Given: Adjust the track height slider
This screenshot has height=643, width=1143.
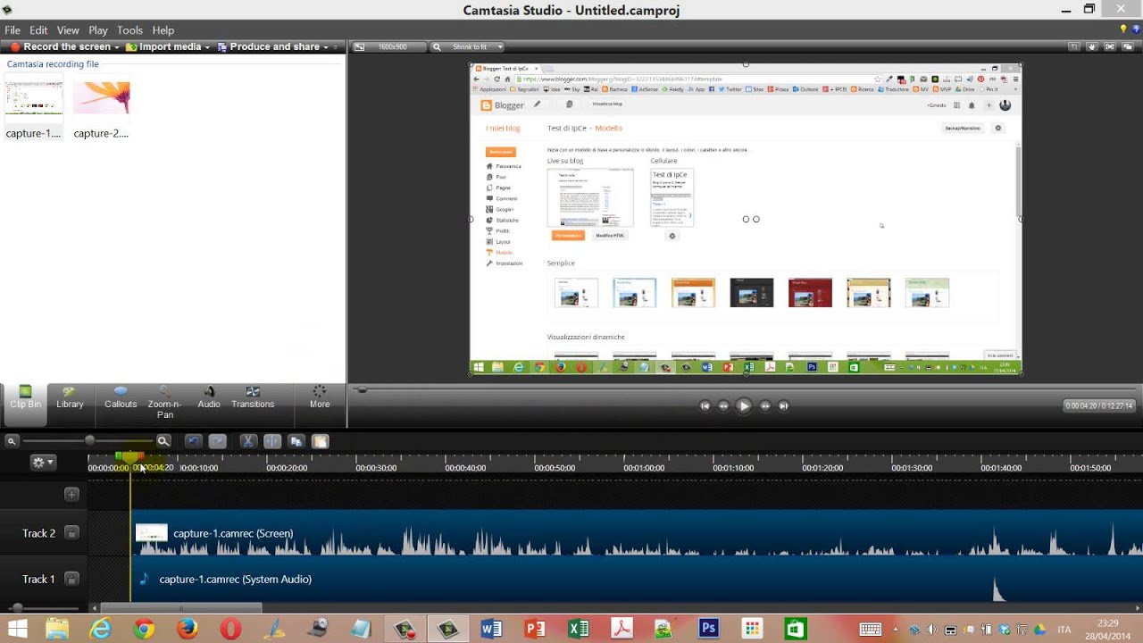Looking at the screenshot, I should [x=17, y=608].
